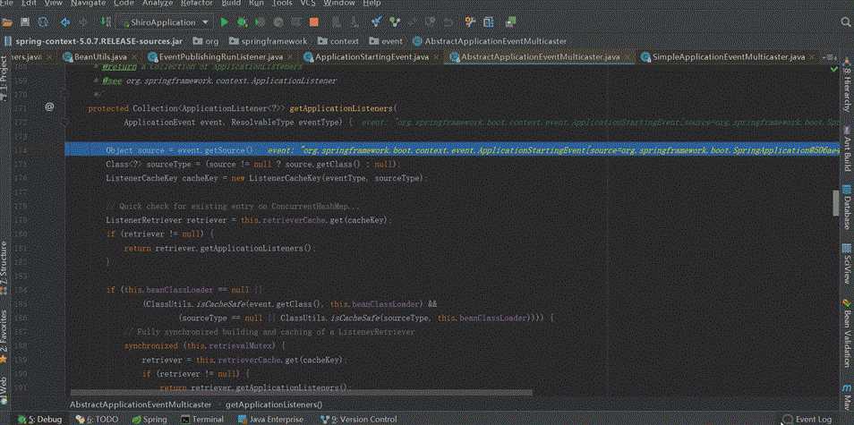The image size is (854, 425).
Task: Toggle the Database tool window
Action: point(847,208)
